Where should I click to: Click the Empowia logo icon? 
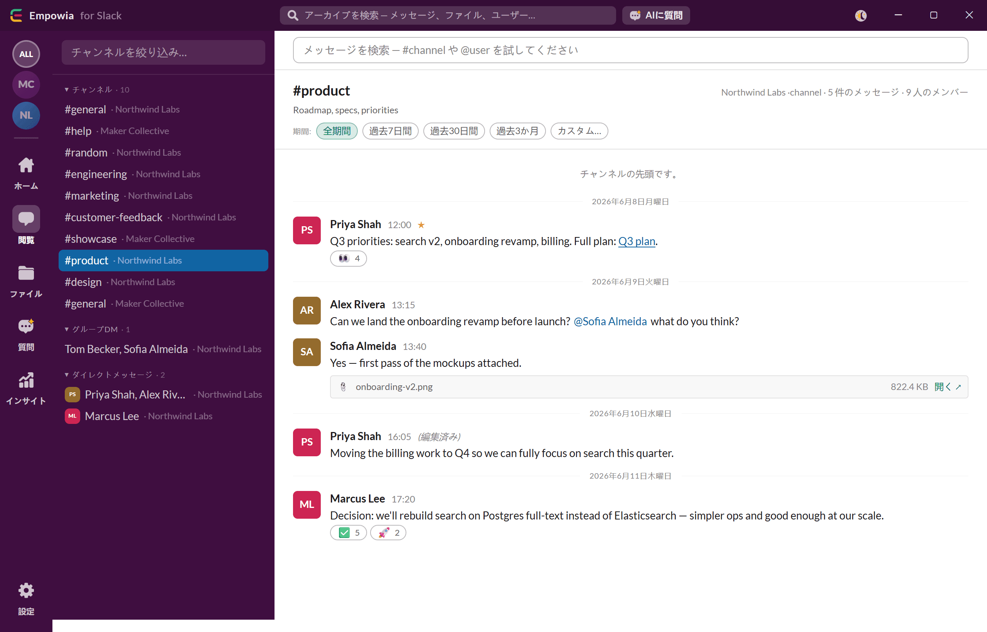tap(17, 15)
